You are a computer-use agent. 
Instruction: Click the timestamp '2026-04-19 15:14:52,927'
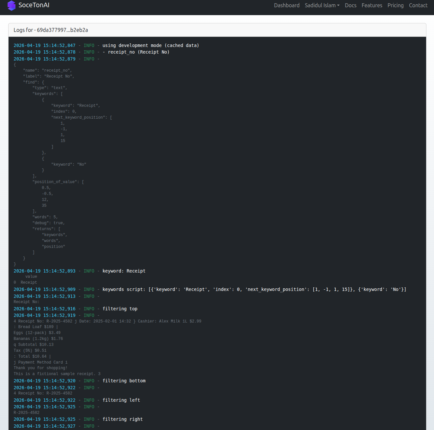coord(44,426)
